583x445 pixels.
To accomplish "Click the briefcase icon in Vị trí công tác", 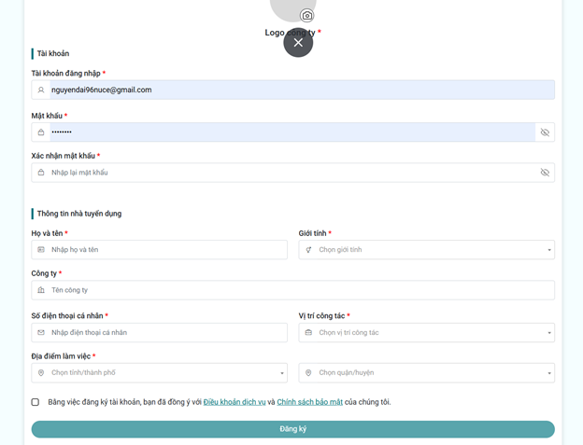I will coord(308,333).
